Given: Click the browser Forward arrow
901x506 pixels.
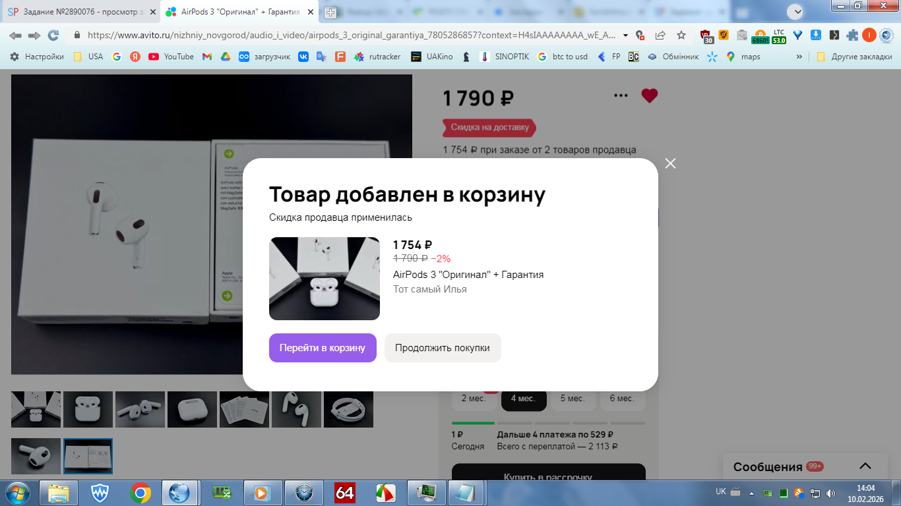Looking at the screenshot, I should [34, 36].
